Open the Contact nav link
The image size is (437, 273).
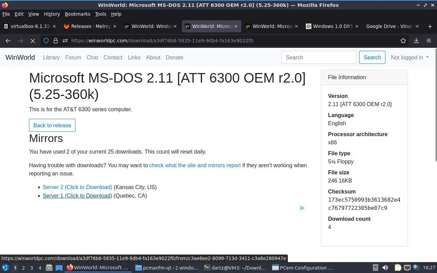pyautogui.click(x=113, y=57)
